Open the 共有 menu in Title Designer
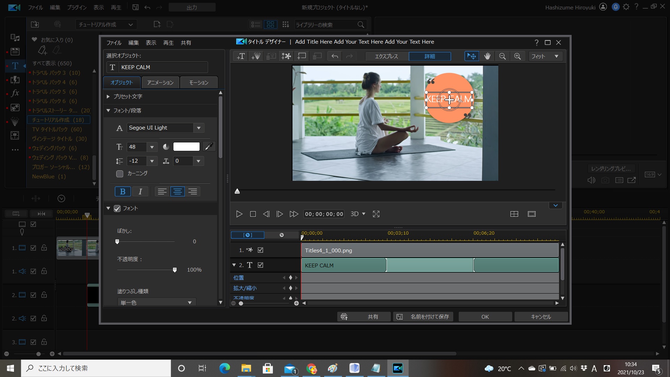Screen dimensions: 670x377 tap(186, 43)
